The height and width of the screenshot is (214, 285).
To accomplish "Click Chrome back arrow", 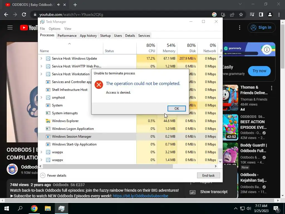I will [x=6, y=14].
